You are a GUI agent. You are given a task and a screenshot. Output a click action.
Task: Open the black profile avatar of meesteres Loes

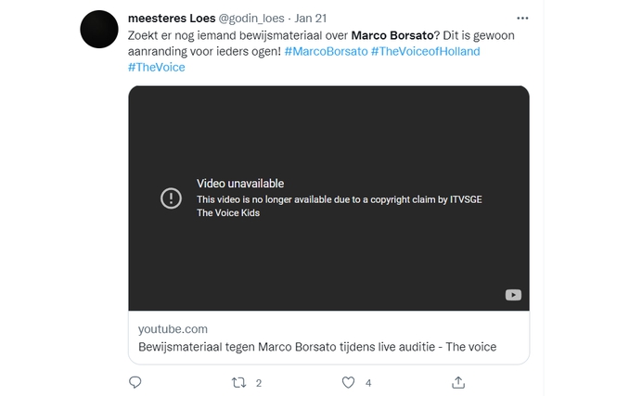[x=99, y=30]
